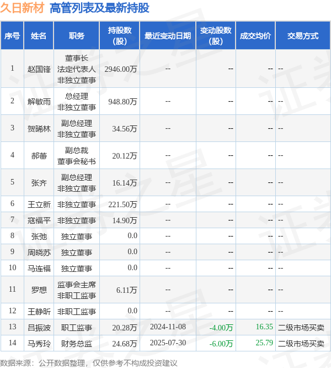Click the name 王立新

(x=39, y=204)
